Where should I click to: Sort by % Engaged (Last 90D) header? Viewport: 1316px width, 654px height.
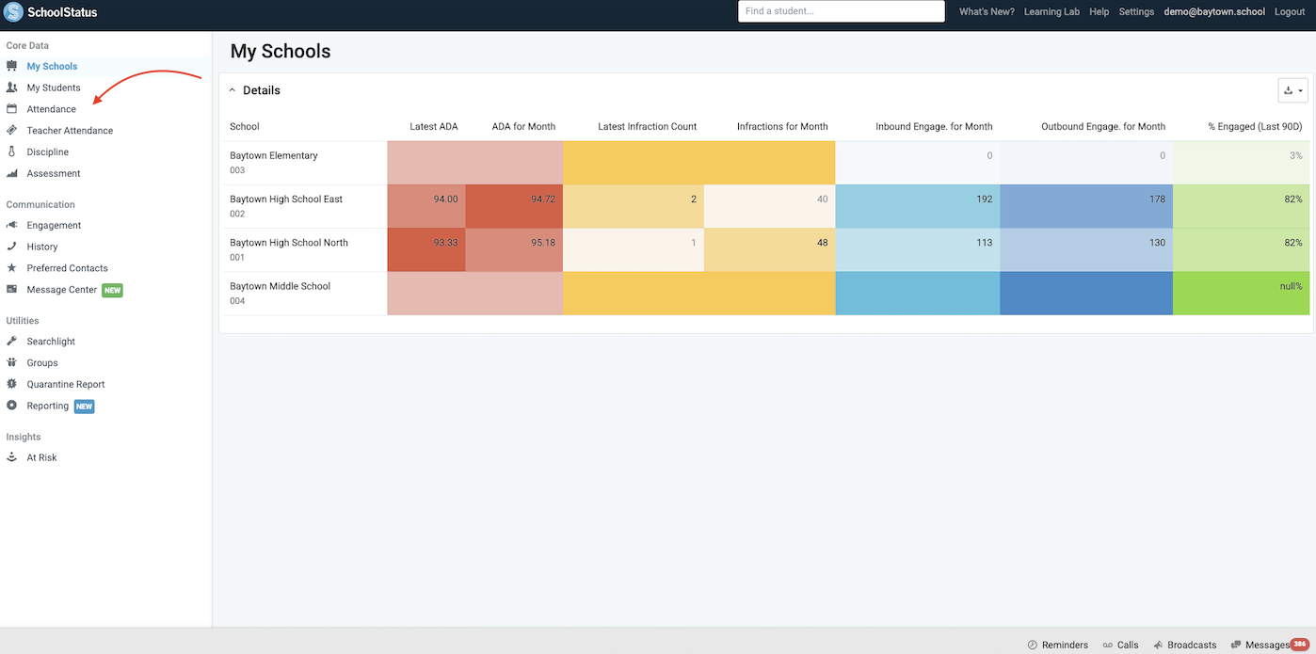1256,126
